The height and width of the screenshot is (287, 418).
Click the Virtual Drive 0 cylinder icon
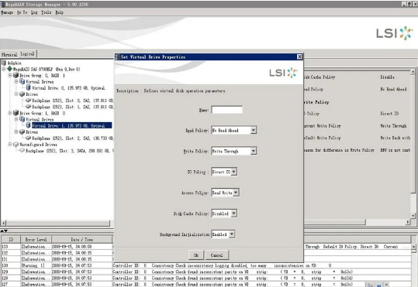tap(29, 87)
